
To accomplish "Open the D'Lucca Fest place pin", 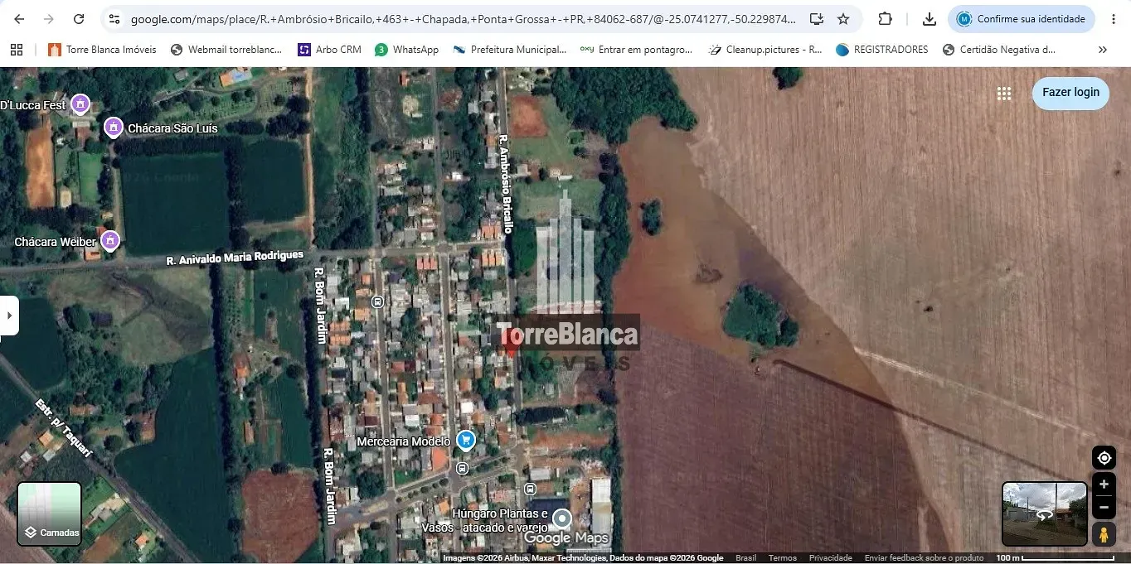I will pyautogui.click(x=80, y=104).
